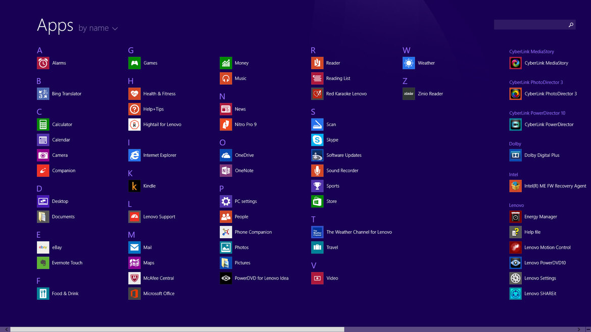Launch CyberLink PhotoDirector 3 icon
The height and width of the screenshot is (332, 591).
[516, 94]
